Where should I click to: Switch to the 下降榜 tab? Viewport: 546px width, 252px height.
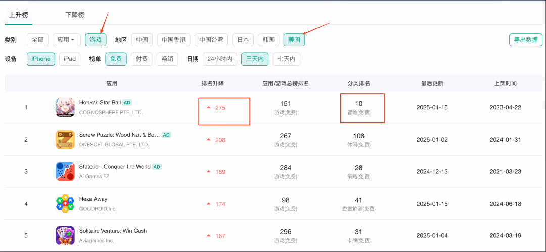tap(74, 15)
